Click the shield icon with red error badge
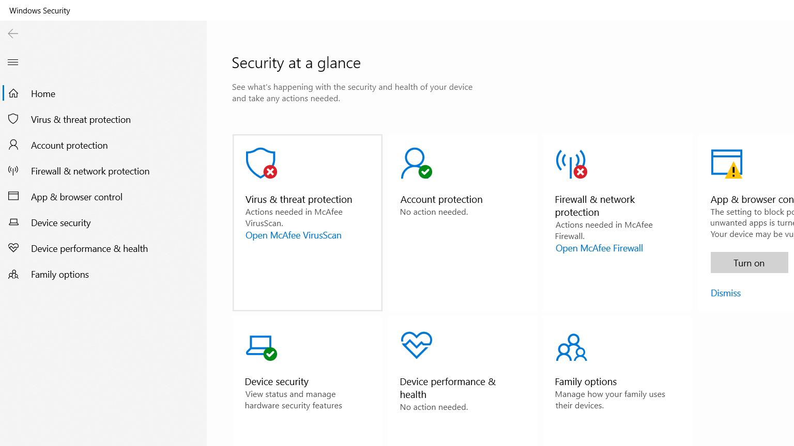The height and width of the screenshot is (446, 794). [261, 163]
